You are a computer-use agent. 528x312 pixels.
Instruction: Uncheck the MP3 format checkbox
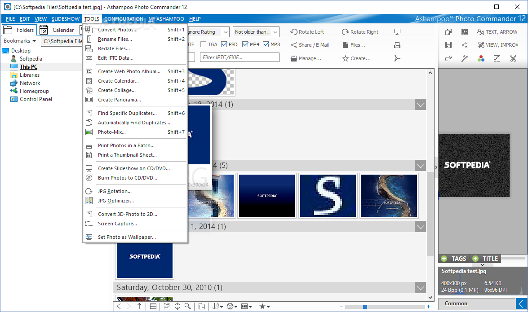click(x=266, y=44)
